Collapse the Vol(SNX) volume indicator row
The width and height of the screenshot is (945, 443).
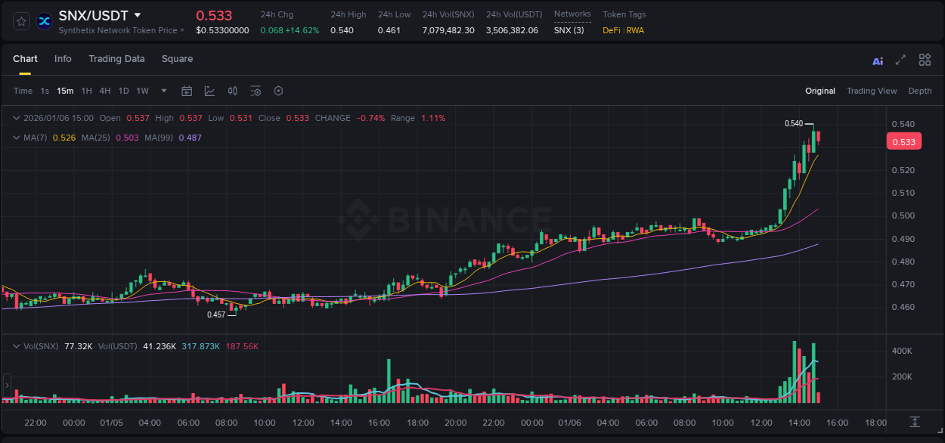(16, 345)
